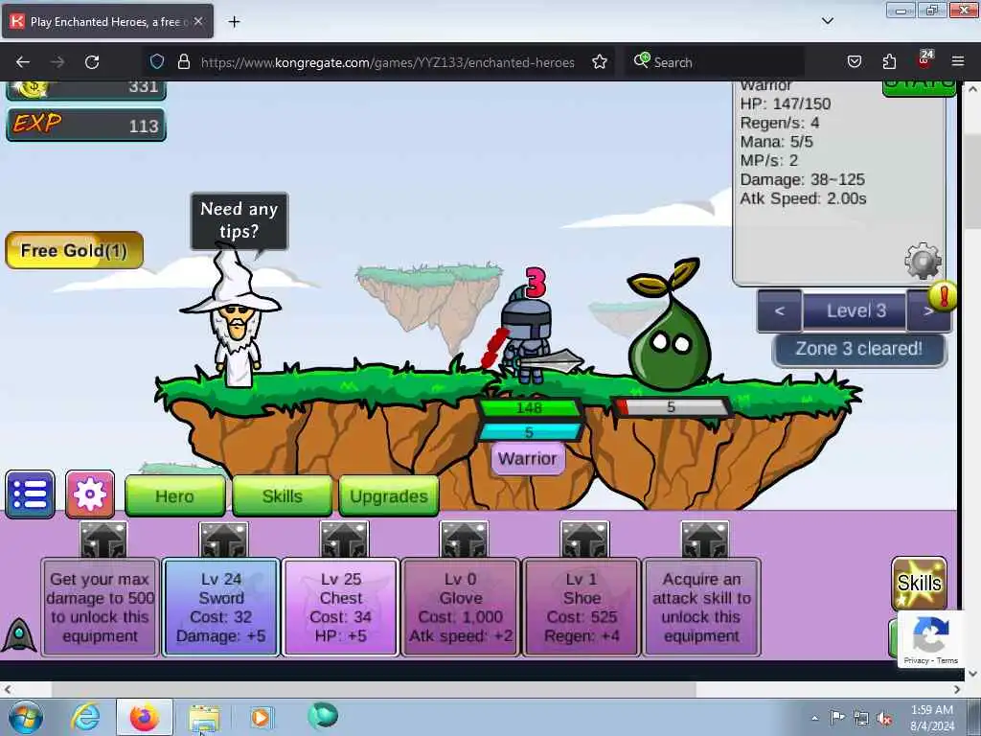Click the green Warrior health bar

click(x=529, y=408)
